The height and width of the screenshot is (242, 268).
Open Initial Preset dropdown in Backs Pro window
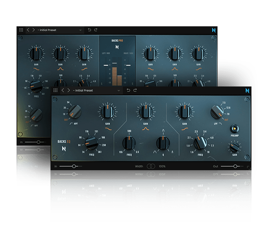pos(59,30)
